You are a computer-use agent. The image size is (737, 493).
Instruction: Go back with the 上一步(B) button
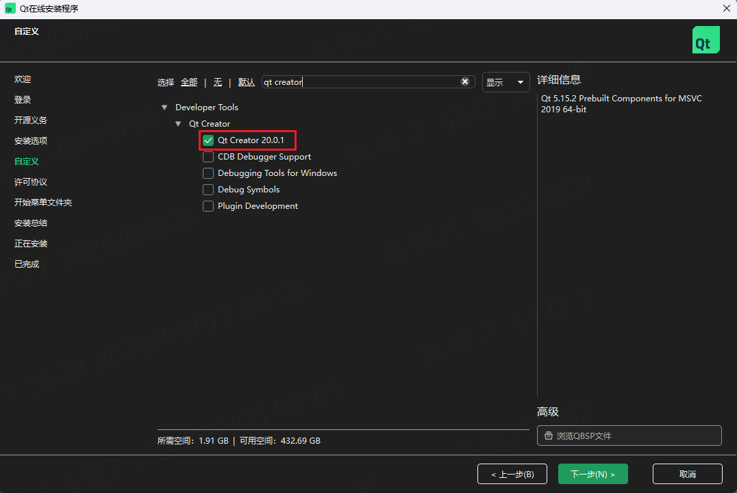[x=512, y=474]
